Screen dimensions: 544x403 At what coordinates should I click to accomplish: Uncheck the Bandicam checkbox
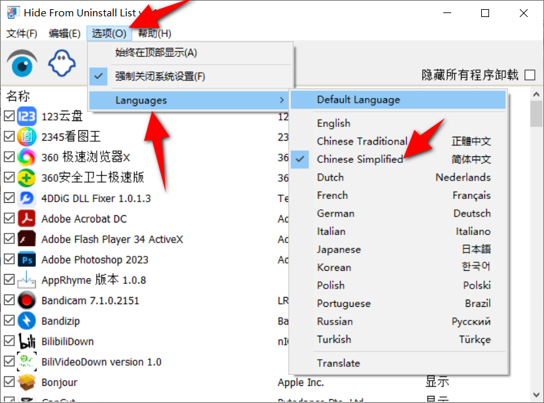point(9,300)
